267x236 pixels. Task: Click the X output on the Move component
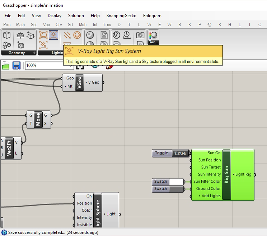[45, 124]
